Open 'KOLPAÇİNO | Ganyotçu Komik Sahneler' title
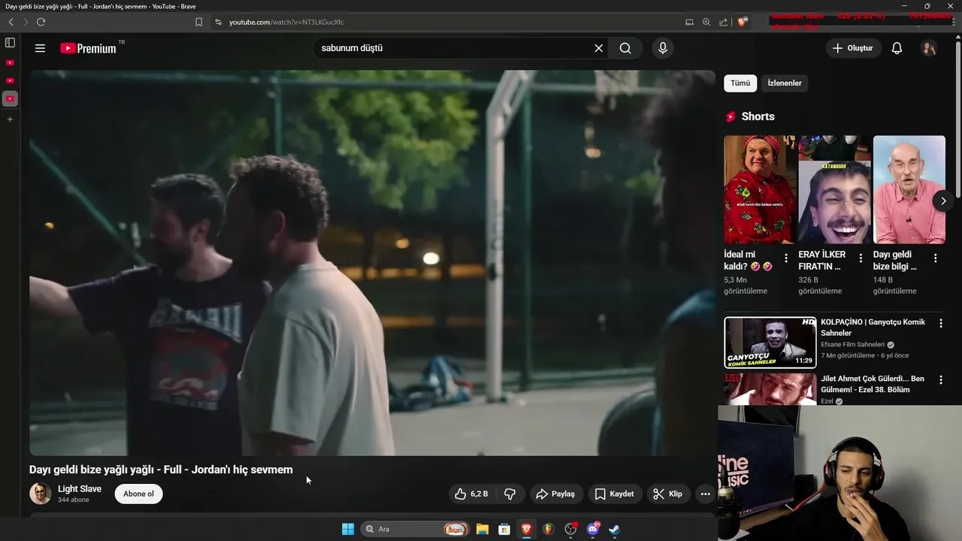Viewport: 962px width, 541px height. pos(873,327)
